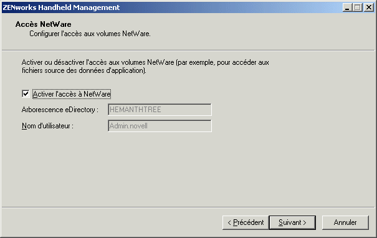Click the text Configurer l'accès aux volumes NetWare

tap(90, 34)
